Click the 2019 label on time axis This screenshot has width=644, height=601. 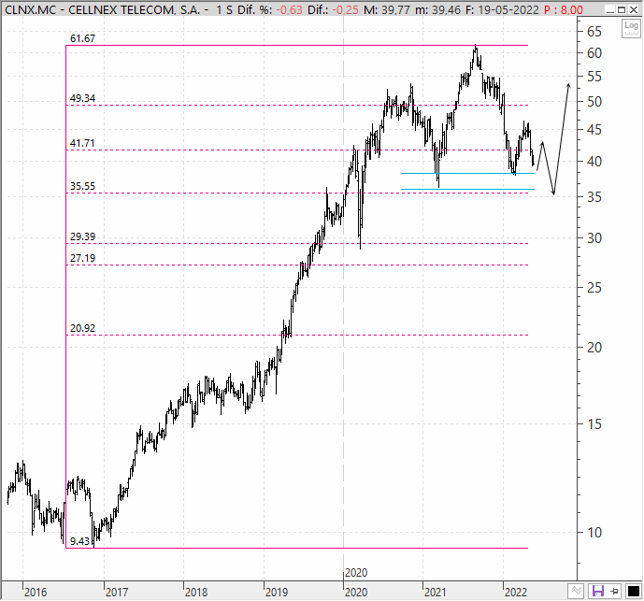point(277,593)
